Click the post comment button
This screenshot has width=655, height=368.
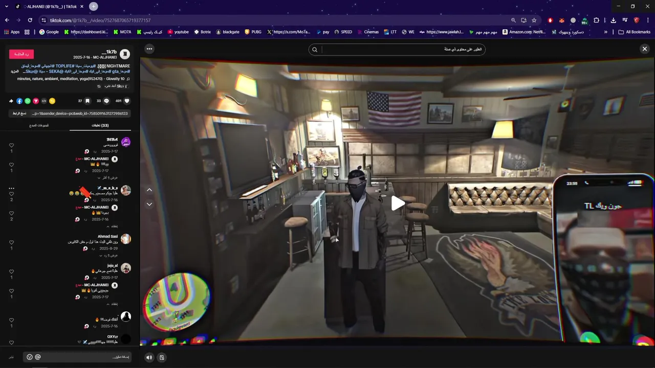click(11, 357)
